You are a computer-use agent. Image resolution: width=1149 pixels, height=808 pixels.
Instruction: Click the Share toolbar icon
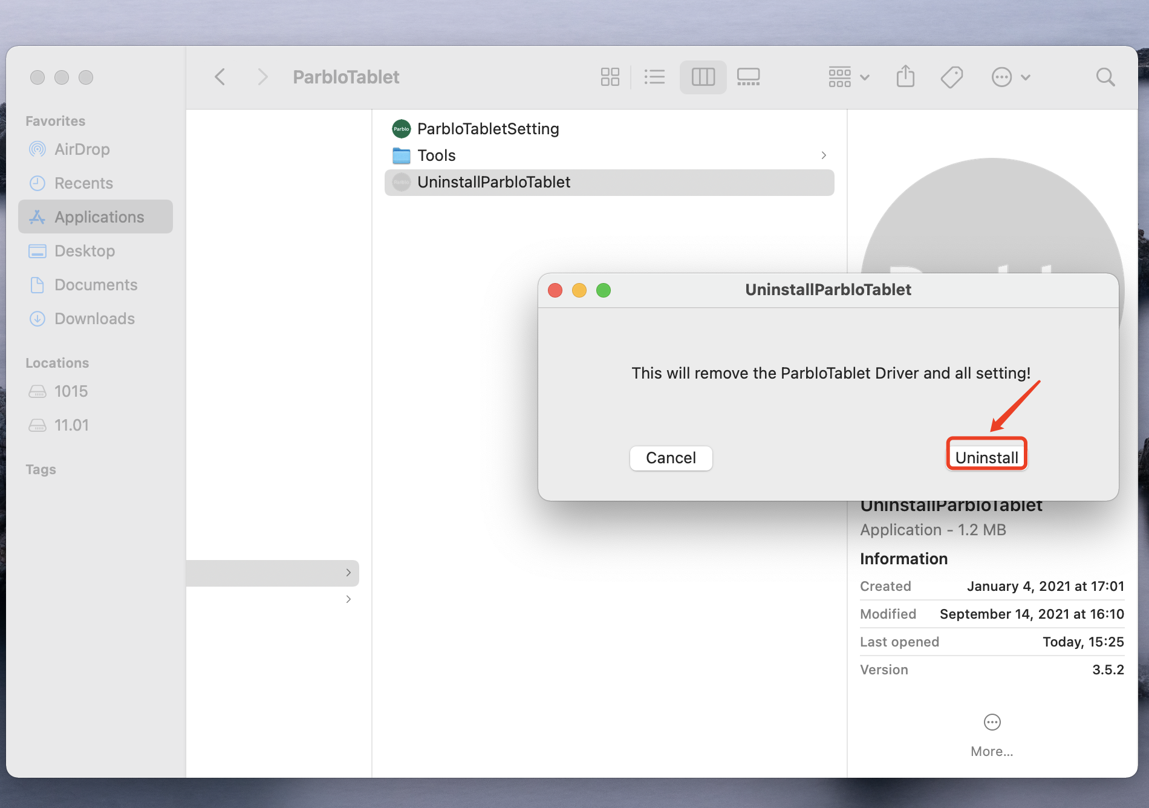click(905, 77)
